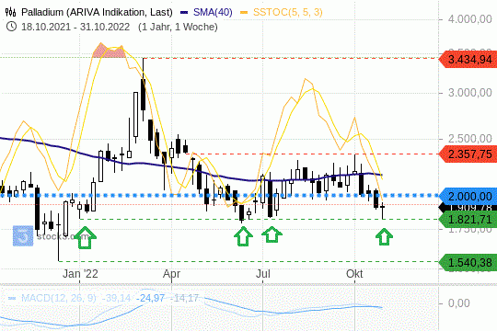Click the blue SMA(40) legend marker

click(184, 13)
